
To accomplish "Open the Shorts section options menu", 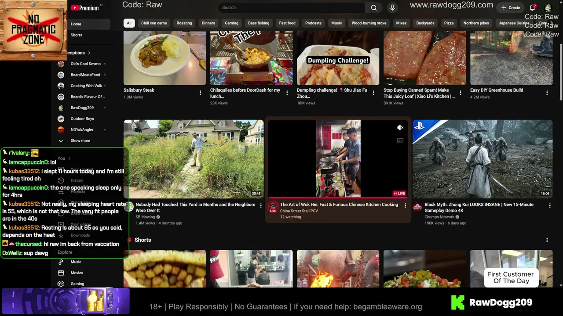I will 547,240.
